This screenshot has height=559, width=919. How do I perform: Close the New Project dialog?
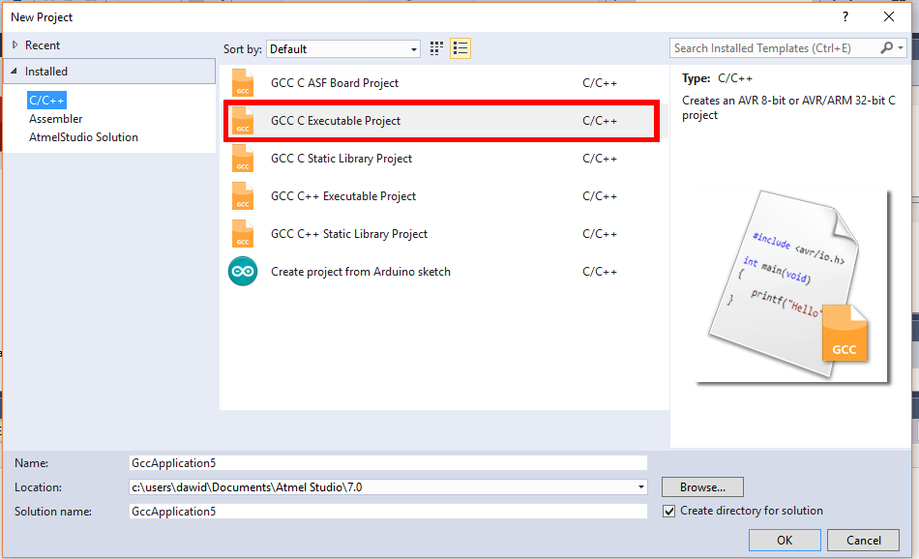[888, 17]
